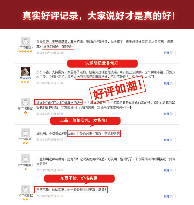Image resolution: width=194 pixels, height=205 pixels.
Task: Click the red 东西不错，价格实惠 callout bubble
Action: 79,179
